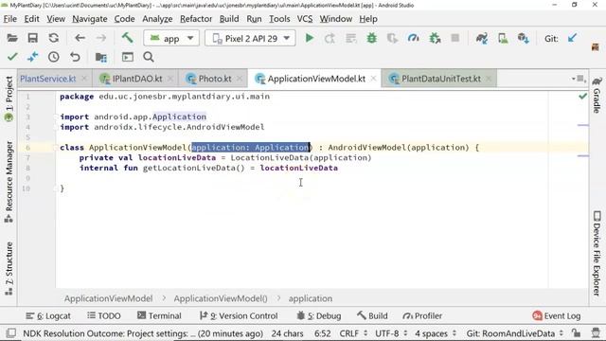Click the ApplicationViewModel() breadcrumb
Screen dimensions: 606x341
221,298
